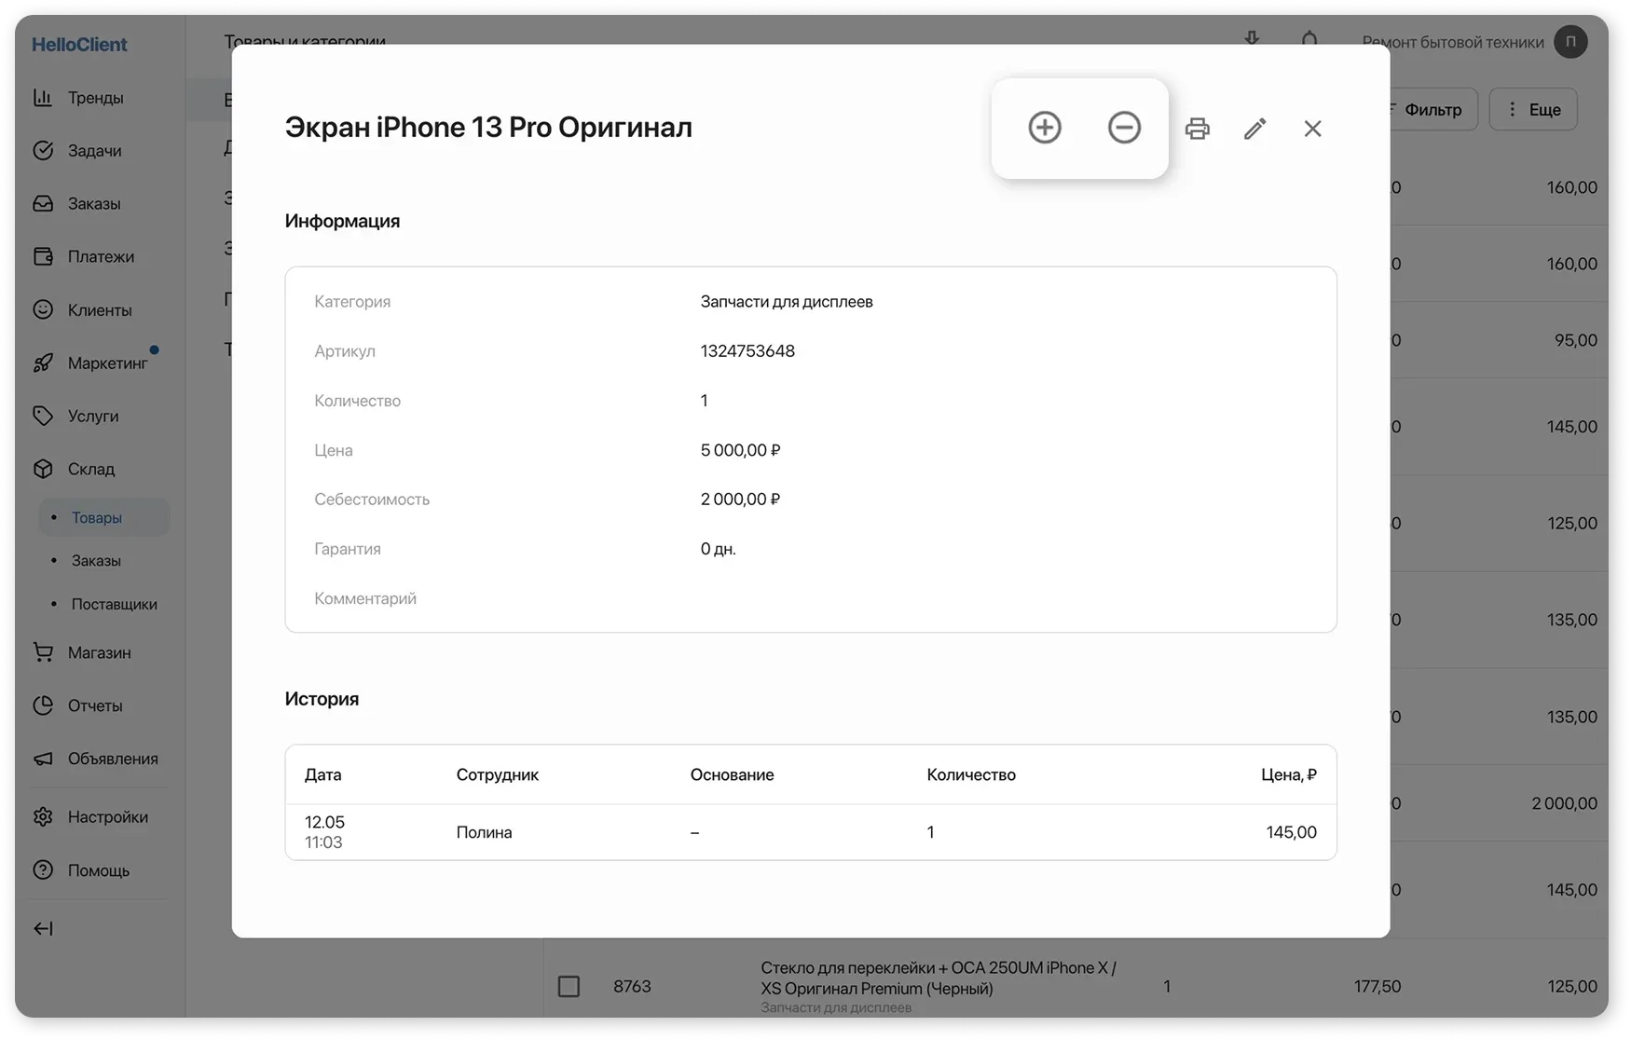Open the Еще more-options menu
Screen dimensions: 1631x1040
pos(1533,110)
